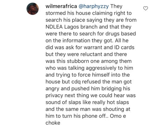Screen dimensions: 157x126
Task: Click the word "information" in the comment
Action: click(76, 40)
